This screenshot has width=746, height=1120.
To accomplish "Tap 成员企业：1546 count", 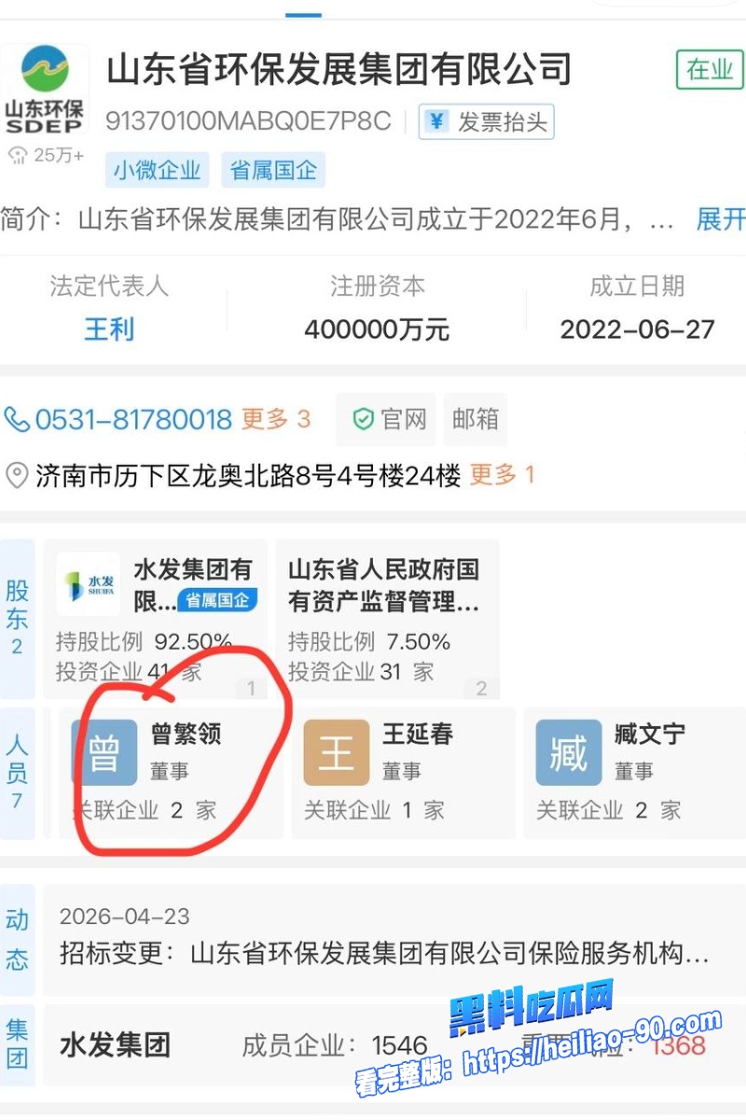I will (335, 1045).
